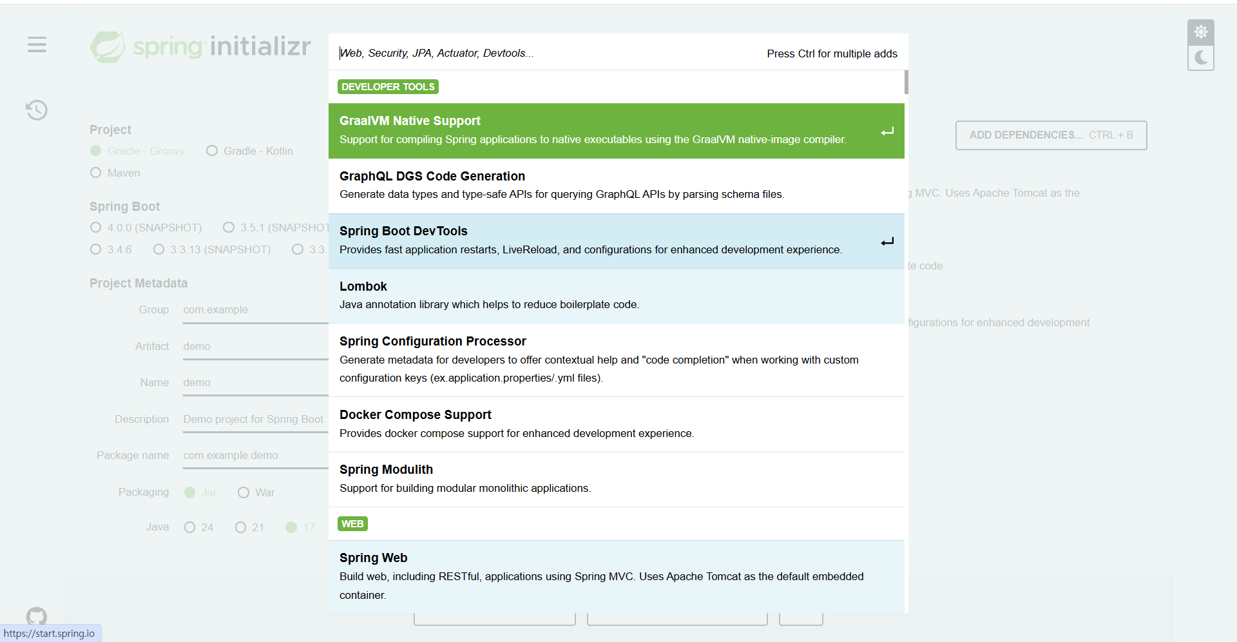1237x642 pixels.
Task: Open the history clock icon
Action: coord(37,110)
